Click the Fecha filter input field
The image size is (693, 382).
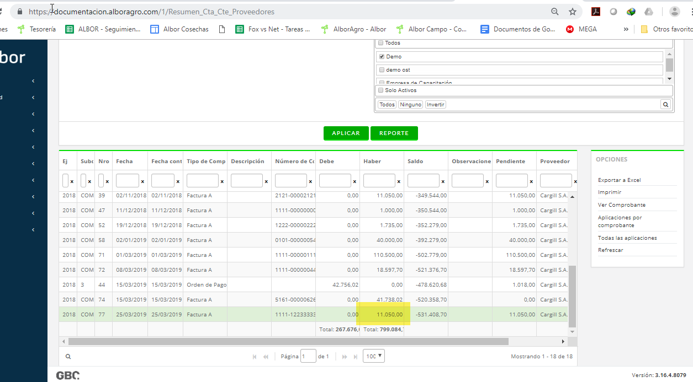pyautogui.click(x=128, y=181)
